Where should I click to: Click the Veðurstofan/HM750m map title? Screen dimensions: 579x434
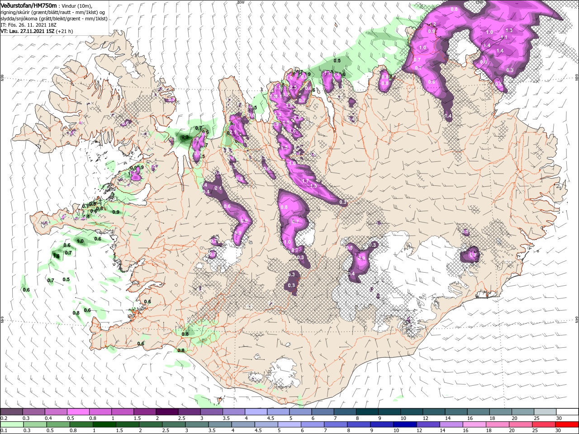coord(28,5)
